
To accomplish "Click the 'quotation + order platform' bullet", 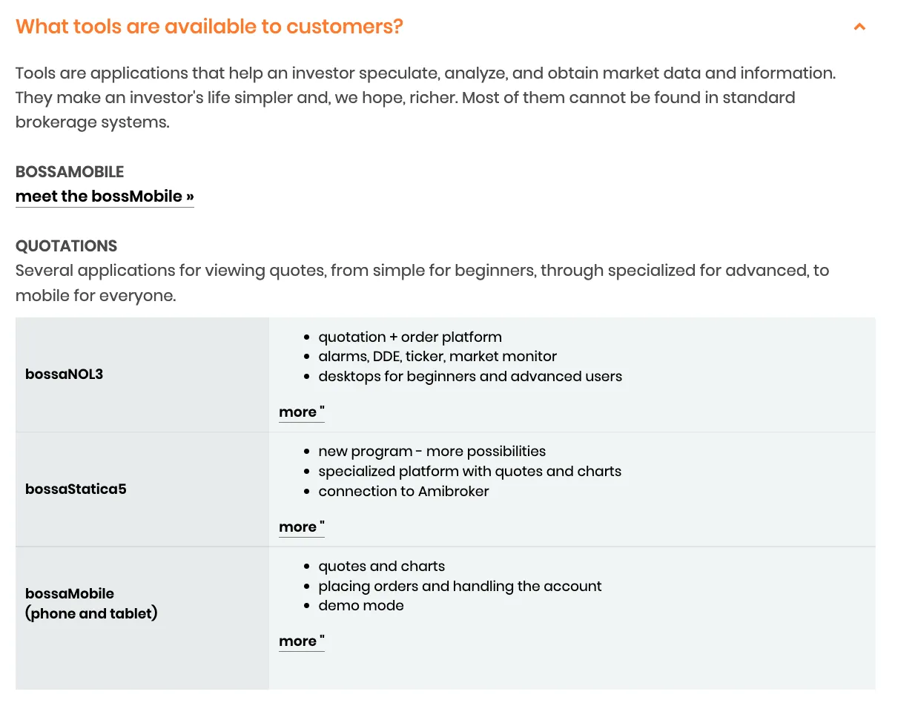I will [x=410, y=337].
